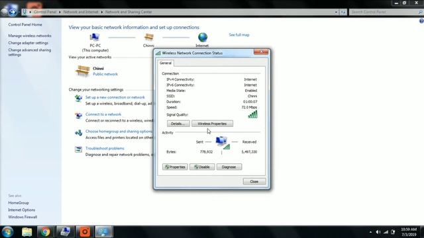Click the Internet globe icon
424x238 pixels.
203,37
